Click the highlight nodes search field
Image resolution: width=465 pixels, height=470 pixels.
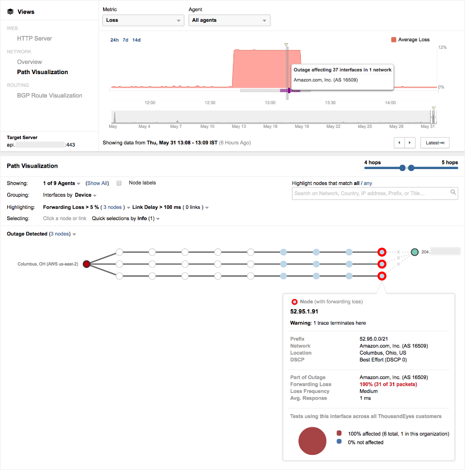tap(371, 193)
